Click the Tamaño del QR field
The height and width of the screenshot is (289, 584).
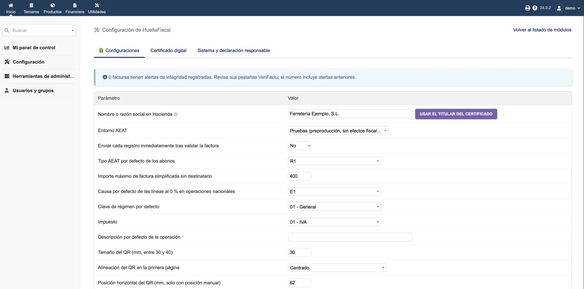tap(300, 252)
